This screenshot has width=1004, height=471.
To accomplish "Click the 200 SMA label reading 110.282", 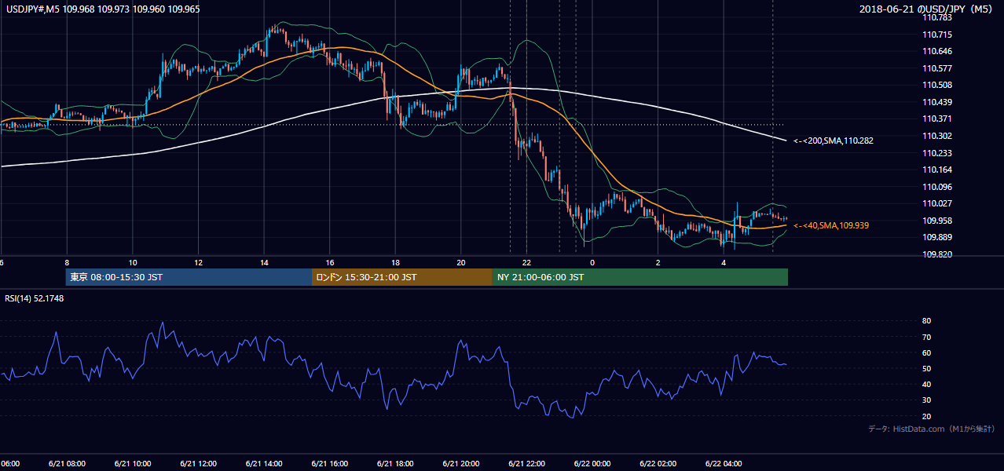I will pyautogui.click(x=833, y=141).
